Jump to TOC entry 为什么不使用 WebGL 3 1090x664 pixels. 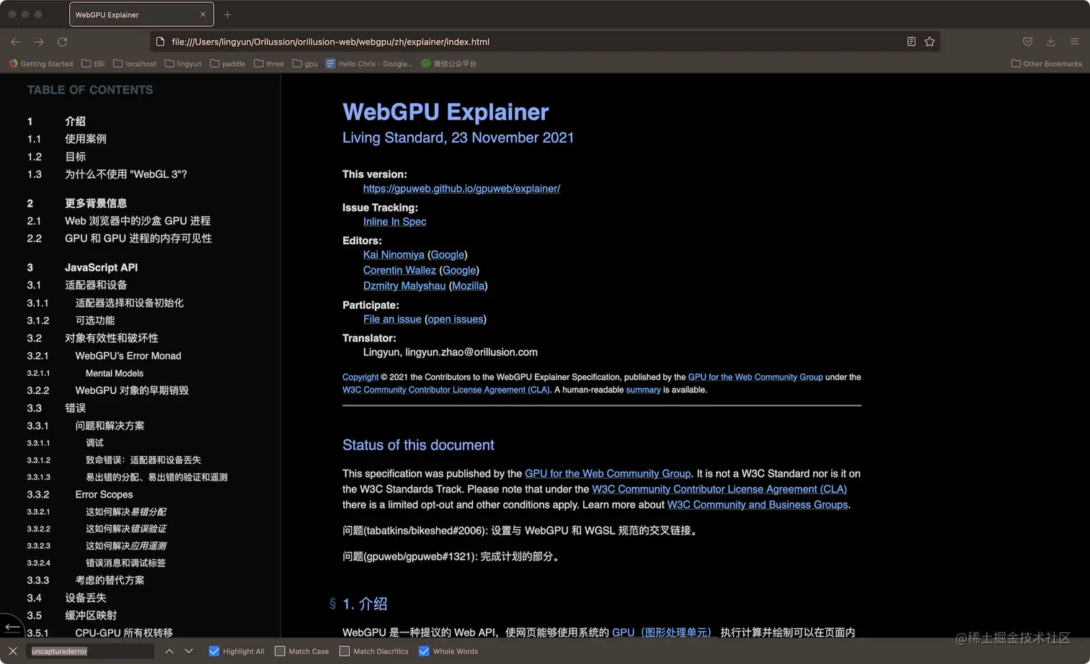[x=125, y=174]
